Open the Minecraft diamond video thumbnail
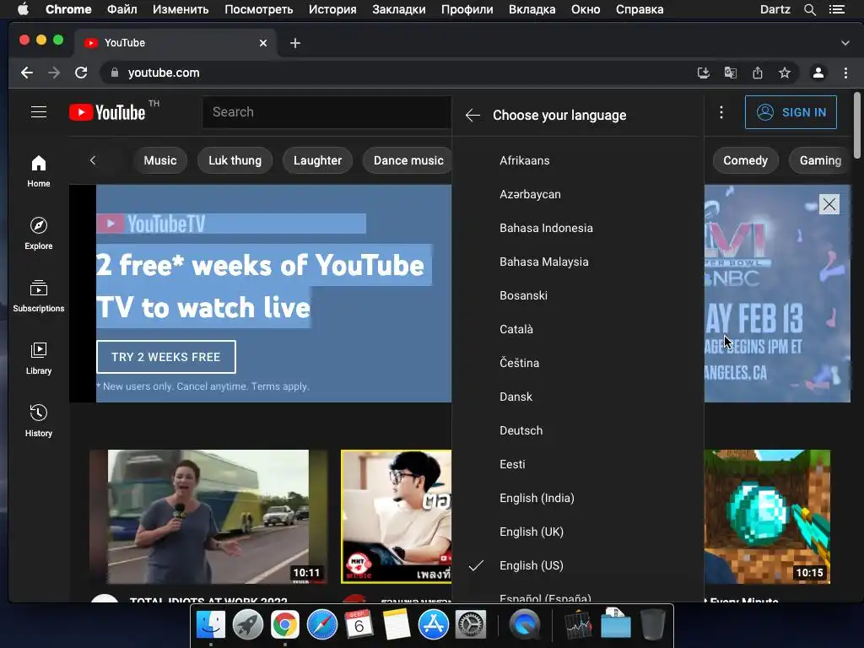Viewport: 864px width, 648px height. click(x=767, y=516)
